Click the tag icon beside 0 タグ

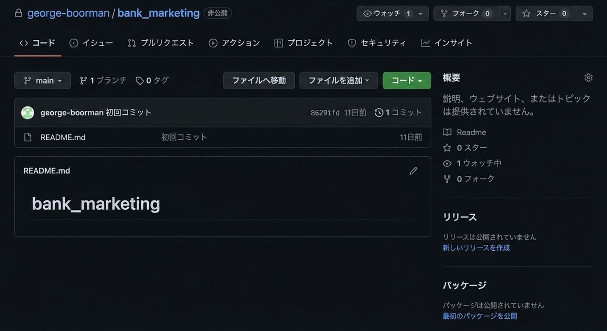(x=140, y=81)
